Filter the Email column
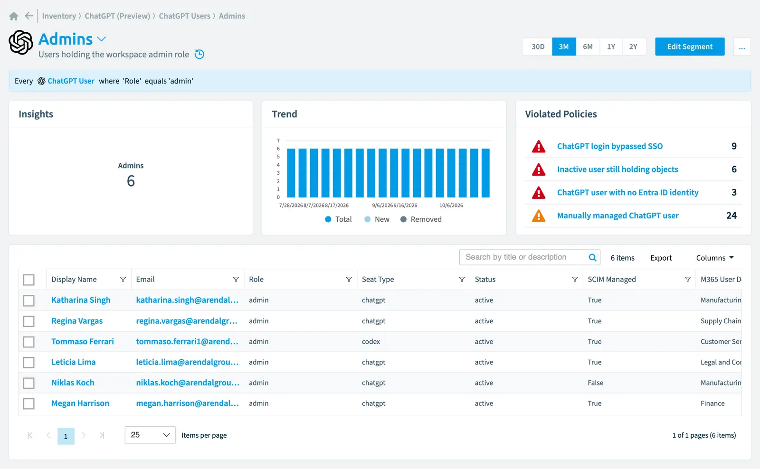 (236, 280)
